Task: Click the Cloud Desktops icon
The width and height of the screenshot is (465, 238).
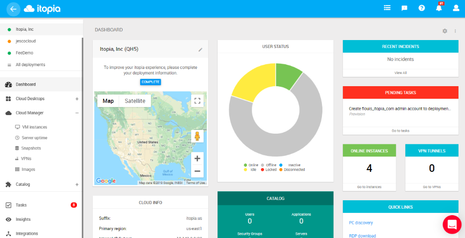Action: (8, 99)
